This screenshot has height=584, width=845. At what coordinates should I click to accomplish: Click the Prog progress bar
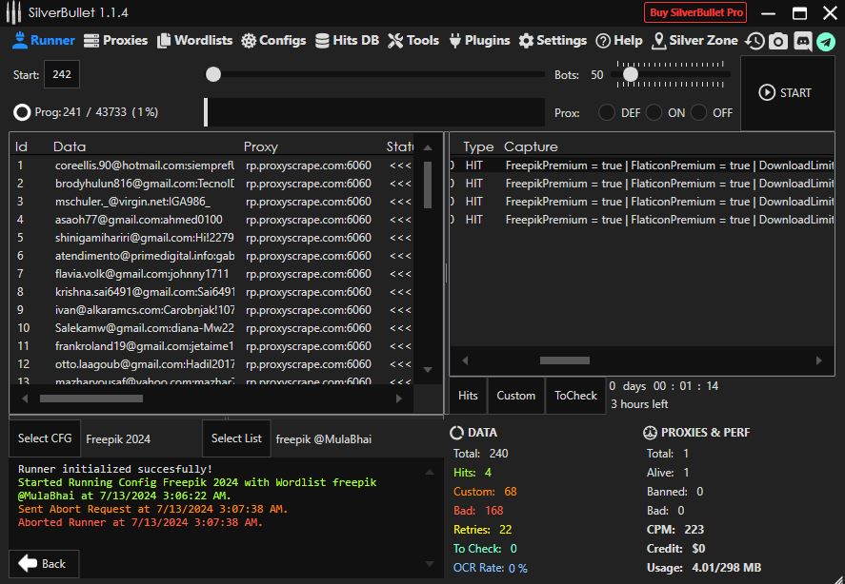pyautogui.click(x=374, y=112)
